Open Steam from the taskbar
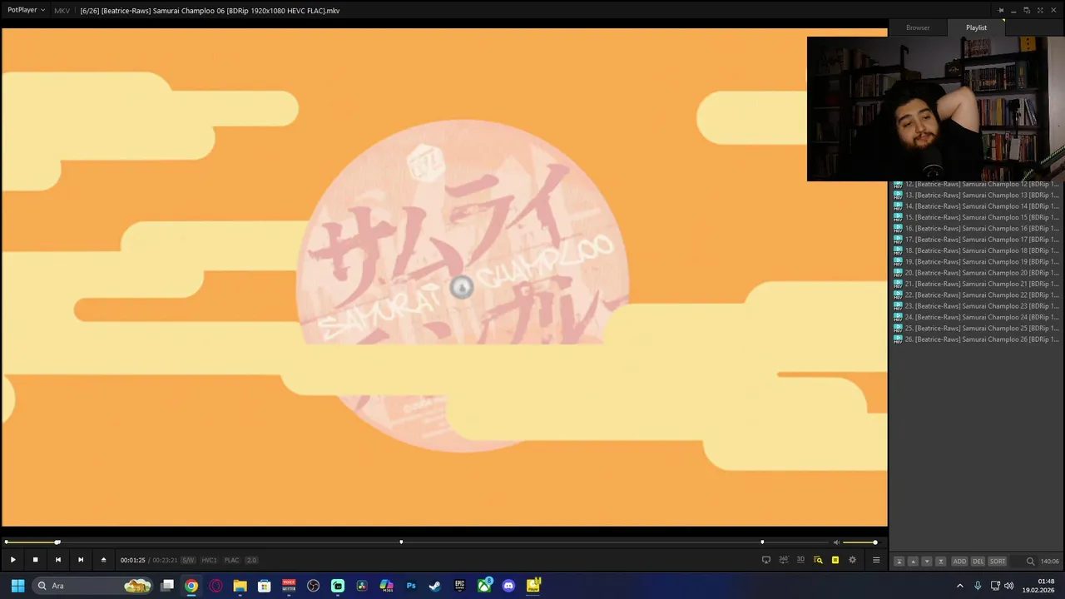The height and width of the screenshot is (599, 1065). (x=434, y=586)
